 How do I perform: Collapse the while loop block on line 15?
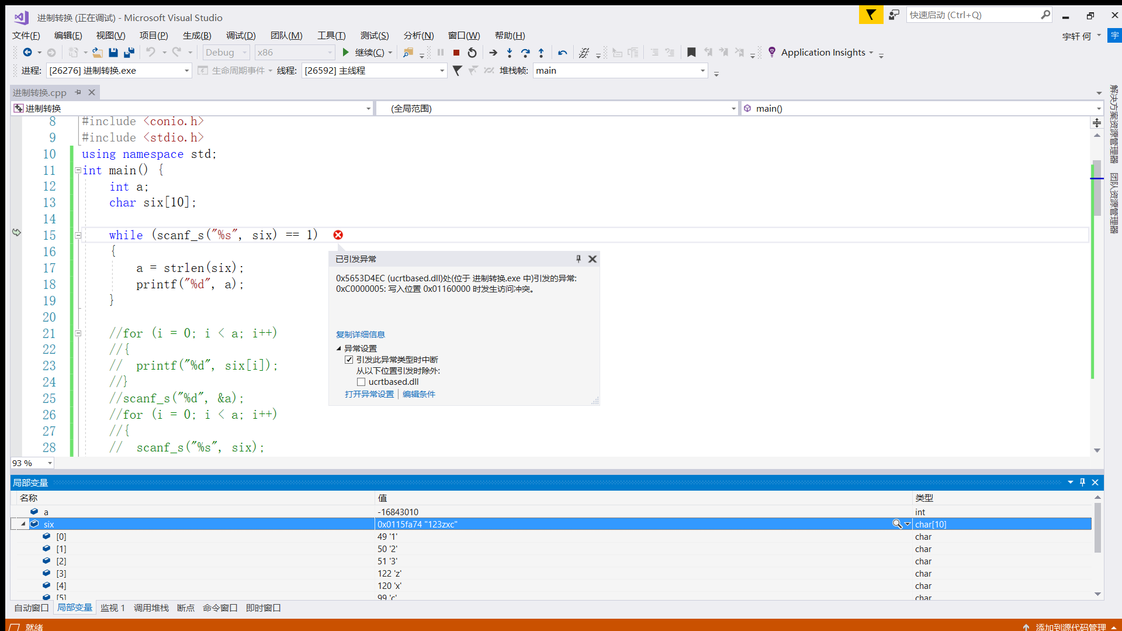click(78, 235)
